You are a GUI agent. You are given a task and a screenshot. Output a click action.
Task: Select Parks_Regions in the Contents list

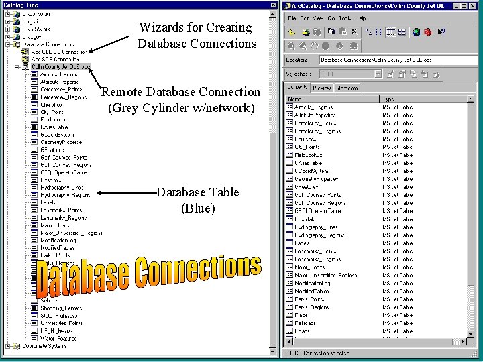pos(312,307)
